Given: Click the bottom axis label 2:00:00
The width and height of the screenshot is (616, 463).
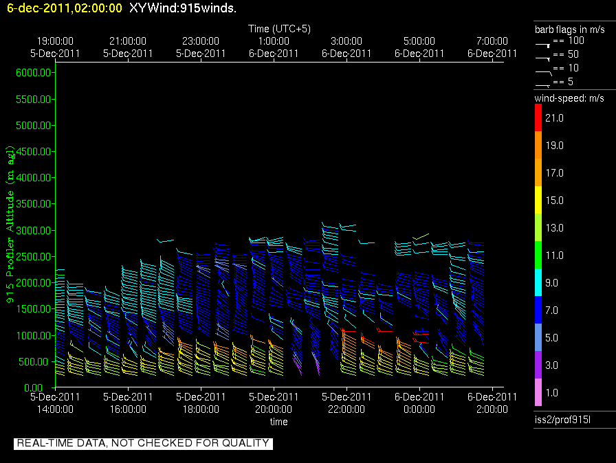Looking at the screenshot, I should coord(492,409).
